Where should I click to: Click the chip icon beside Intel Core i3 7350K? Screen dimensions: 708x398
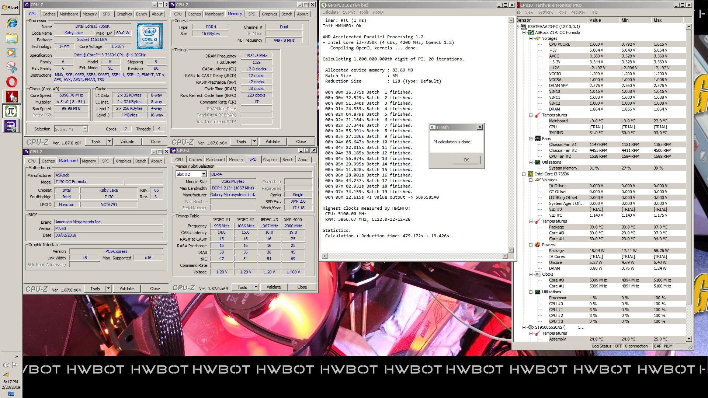pyautogui.click(x=531, y=174)
